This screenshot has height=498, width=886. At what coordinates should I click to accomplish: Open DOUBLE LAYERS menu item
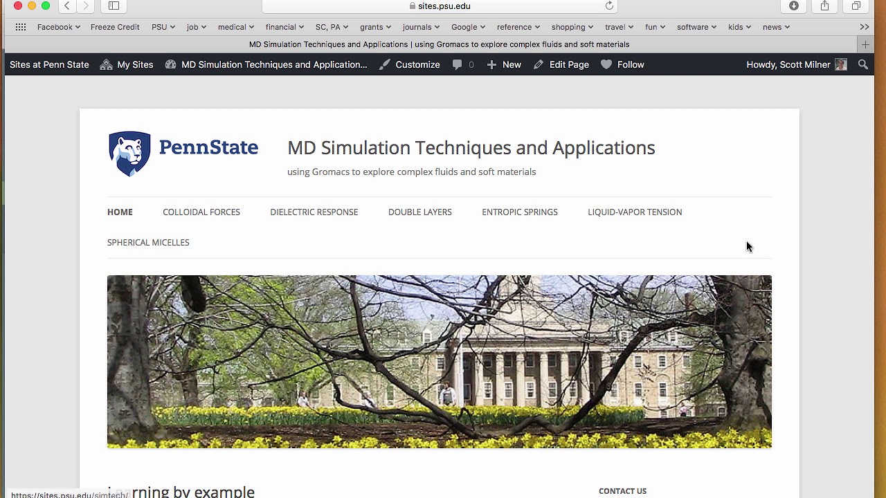coord(420,212)
